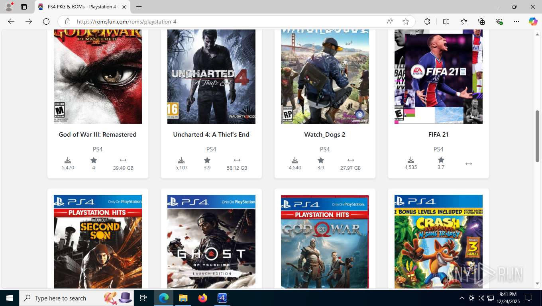Open the Windows Start menu

9,298
